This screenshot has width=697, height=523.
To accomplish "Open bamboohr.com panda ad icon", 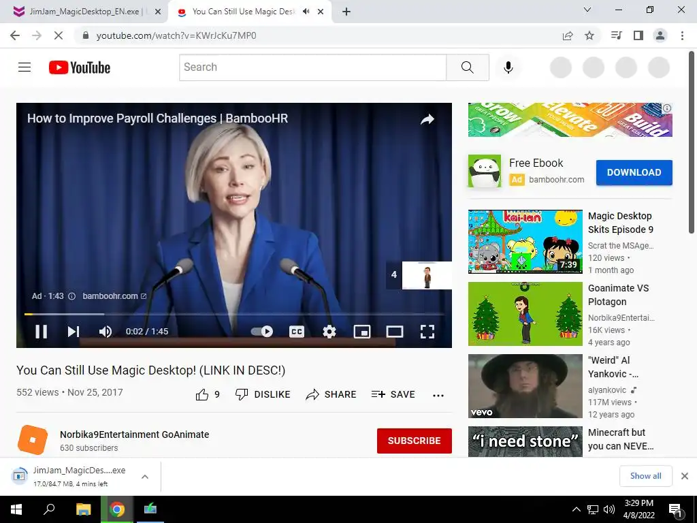I will point(485,171).
